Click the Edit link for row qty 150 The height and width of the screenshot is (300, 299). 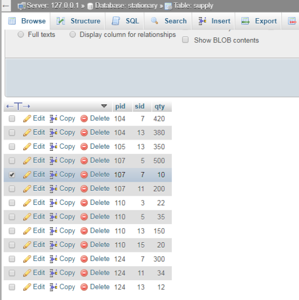coord(39,230)
